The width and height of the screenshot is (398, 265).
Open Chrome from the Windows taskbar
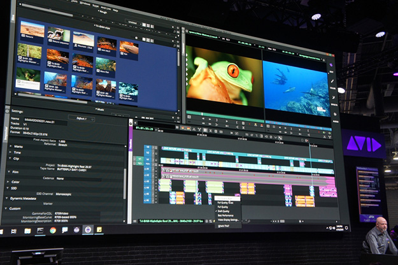[53, 229]
